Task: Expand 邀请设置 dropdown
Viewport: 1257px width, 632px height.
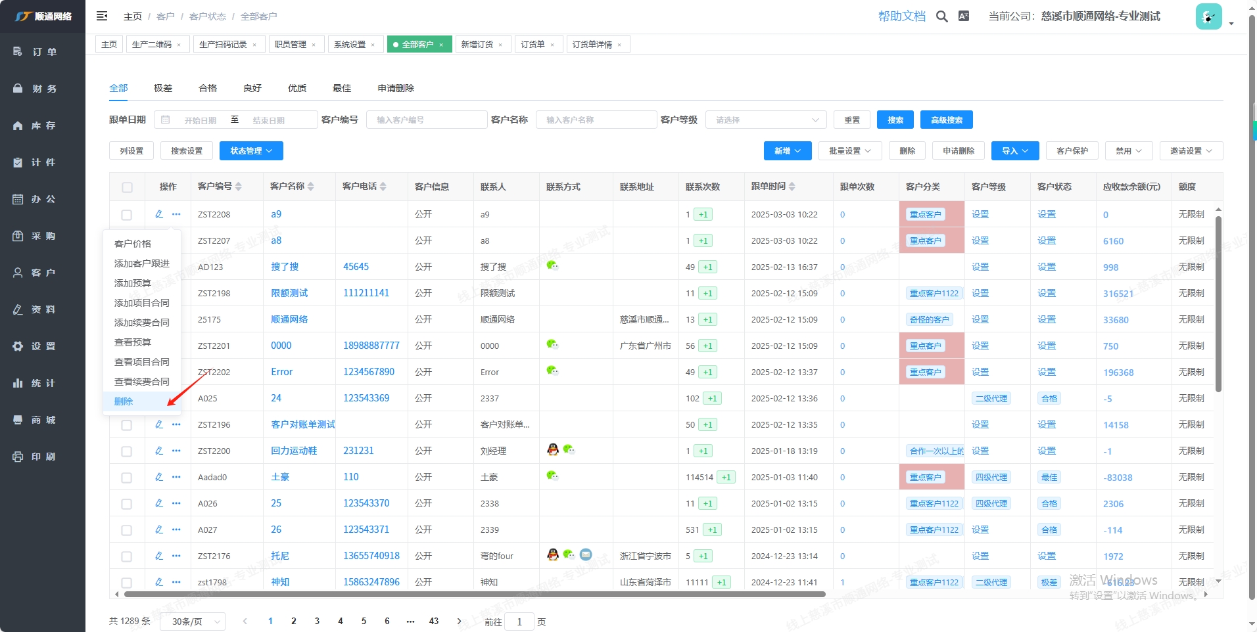Action: tap(1191, 150)
